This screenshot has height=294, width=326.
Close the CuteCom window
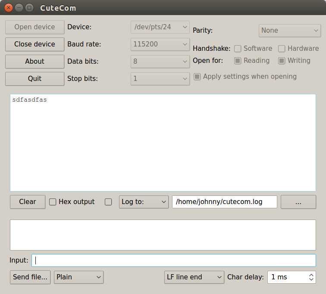click(x=9, y=8)
